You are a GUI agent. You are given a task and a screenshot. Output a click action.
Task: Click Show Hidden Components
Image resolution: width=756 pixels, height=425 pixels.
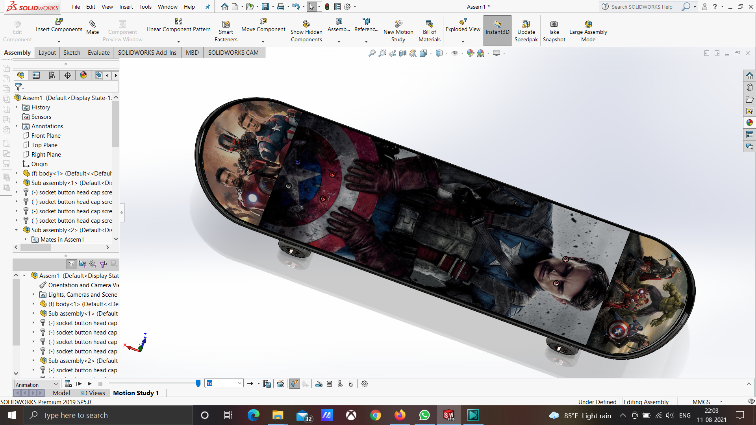point(306,31)
